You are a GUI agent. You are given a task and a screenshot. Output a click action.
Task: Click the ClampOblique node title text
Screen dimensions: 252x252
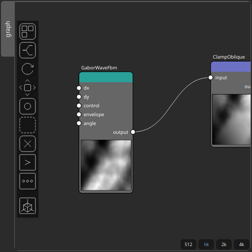[229, 57]
